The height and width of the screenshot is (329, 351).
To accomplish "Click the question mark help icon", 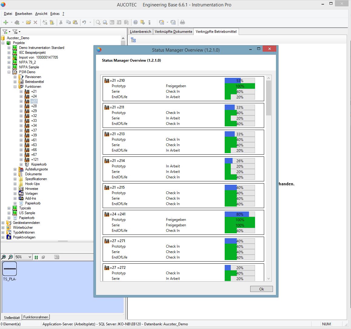I will [135, 22].
